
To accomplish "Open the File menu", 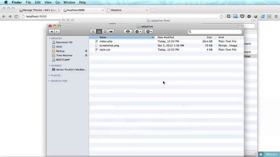I will [28, 2].
